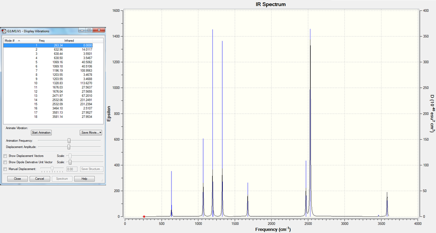Click the manual displacement 0.00 field
This screenshot has height=233, width=436.
(x=72, y=169)
